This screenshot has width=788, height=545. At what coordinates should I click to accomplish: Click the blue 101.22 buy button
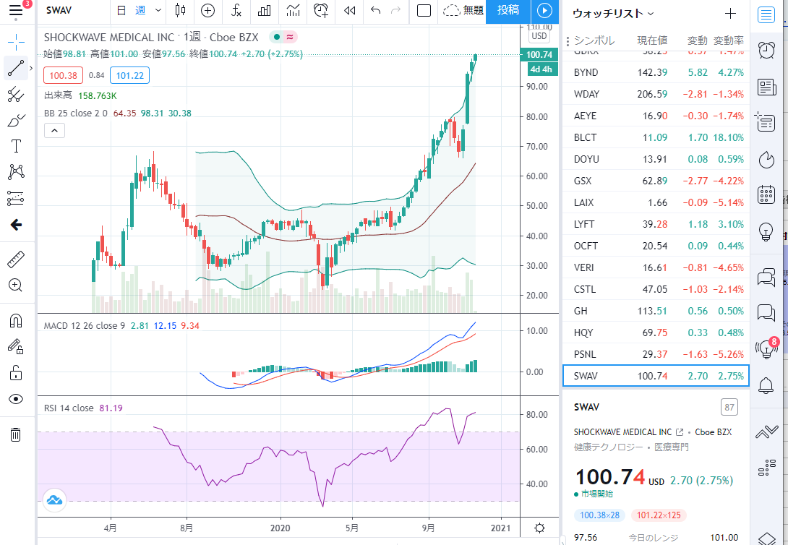point(129,75)
